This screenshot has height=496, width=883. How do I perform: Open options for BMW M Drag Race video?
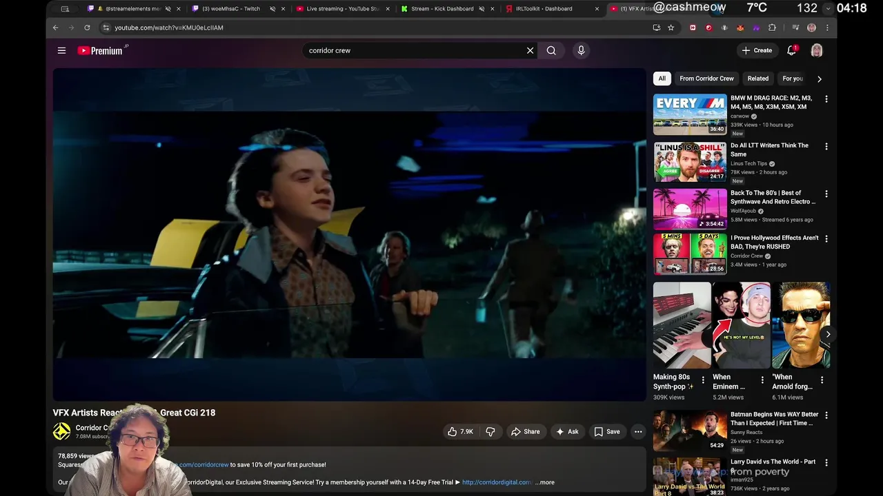826,99
